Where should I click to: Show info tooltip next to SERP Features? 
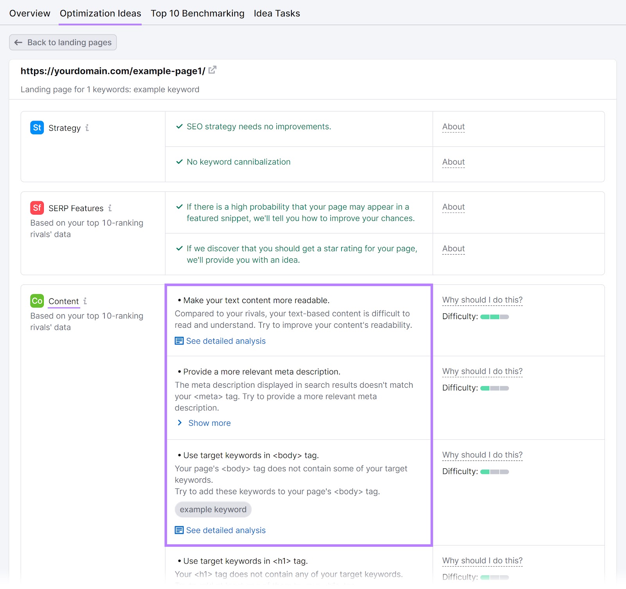click(110, 208)
